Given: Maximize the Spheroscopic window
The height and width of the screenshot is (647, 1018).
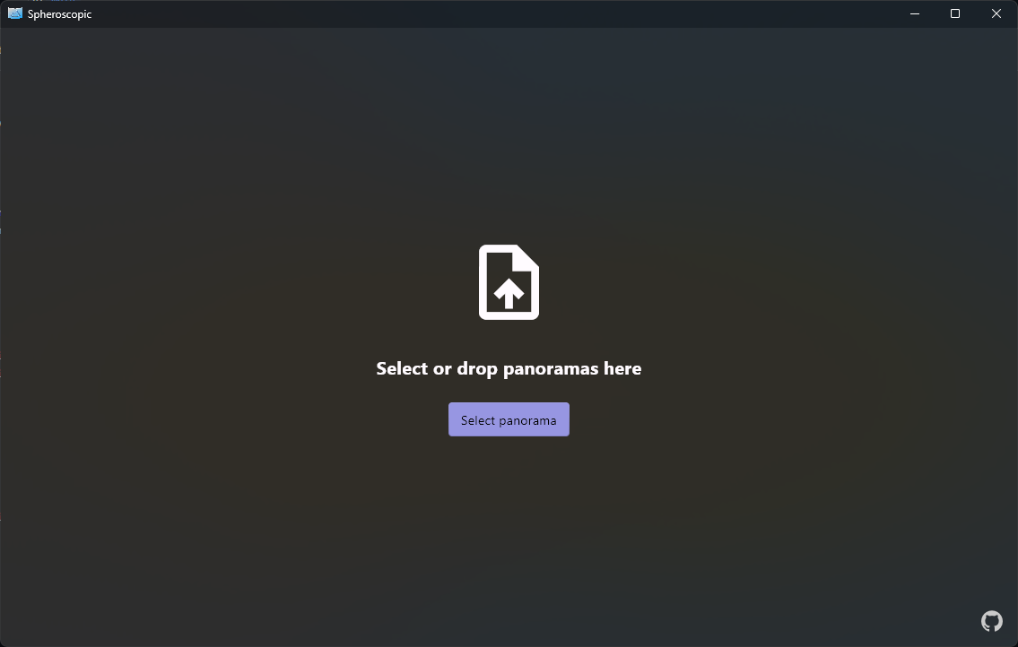Looking at the screenshot, I should tap(955, 13).
